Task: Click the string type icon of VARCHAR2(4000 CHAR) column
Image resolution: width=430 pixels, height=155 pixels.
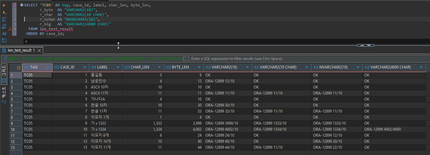Action: click(x=367, y=67)
